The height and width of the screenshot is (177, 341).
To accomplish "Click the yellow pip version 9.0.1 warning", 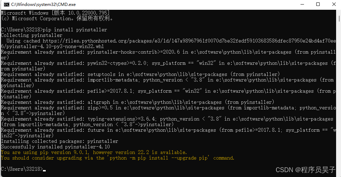I will tap(94, 152).
